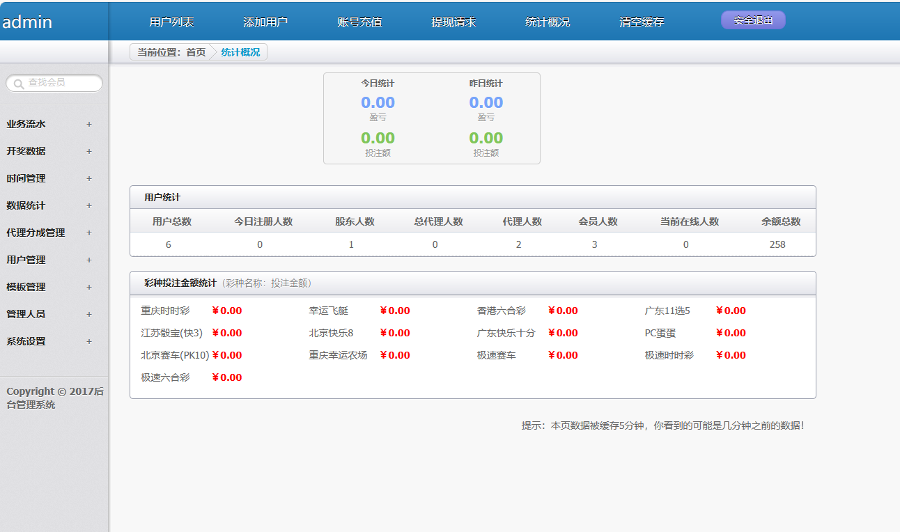Click the Copyright 2017 footer text
The image size is (900, 532).
55,398
